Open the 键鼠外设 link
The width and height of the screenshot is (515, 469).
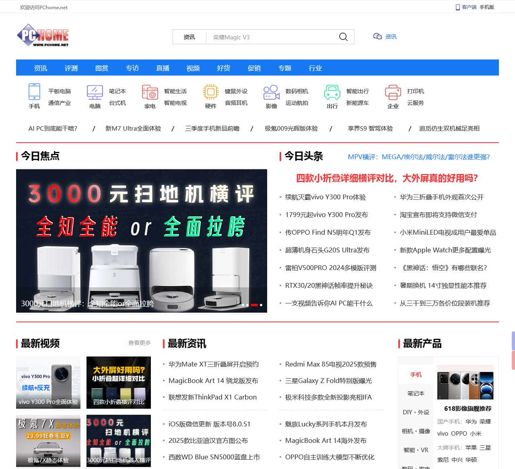[236, 91]
